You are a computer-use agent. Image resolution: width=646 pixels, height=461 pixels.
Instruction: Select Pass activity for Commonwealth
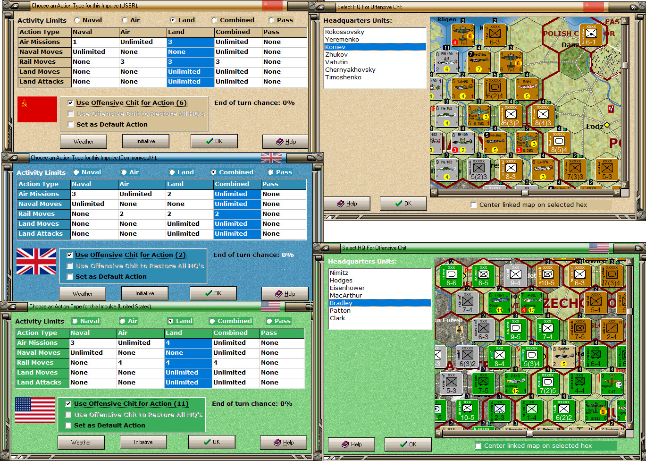[x=280, y=172]
